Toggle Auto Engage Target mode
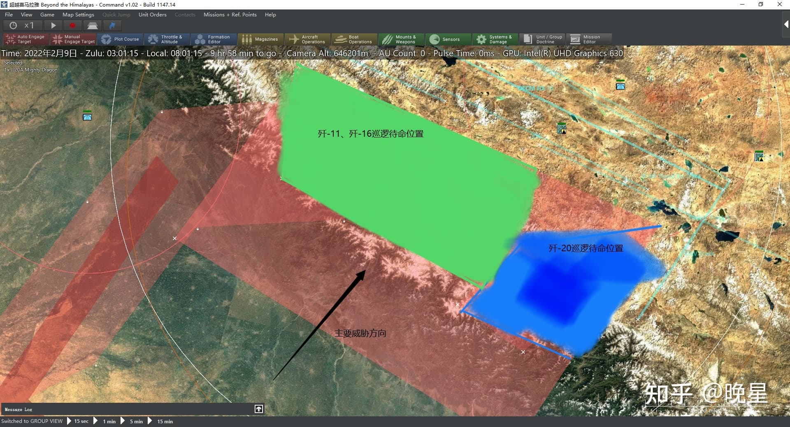This screenshot has width=790, height=427. [26, 39]
